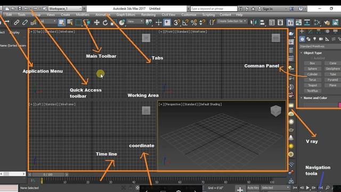Screen dimensions: 341x192
Task: Click the Teapot button
Action: pos(313,85)
